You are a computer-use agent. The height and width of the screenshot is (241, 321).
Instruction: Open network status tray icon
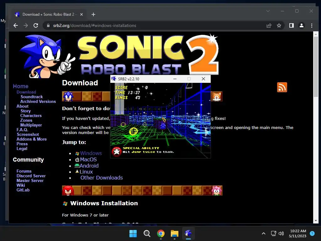[x=273, y=233]
